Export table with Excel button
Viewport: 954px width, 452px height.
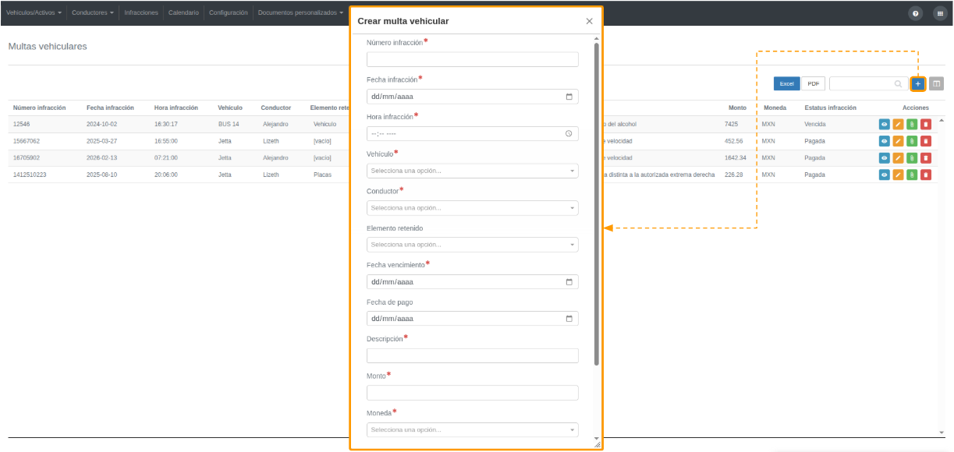tap(786, 83)
